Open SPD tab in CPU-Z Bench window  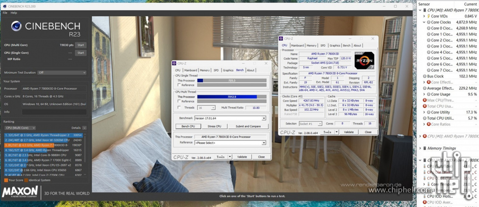click(x=216, y=70)
